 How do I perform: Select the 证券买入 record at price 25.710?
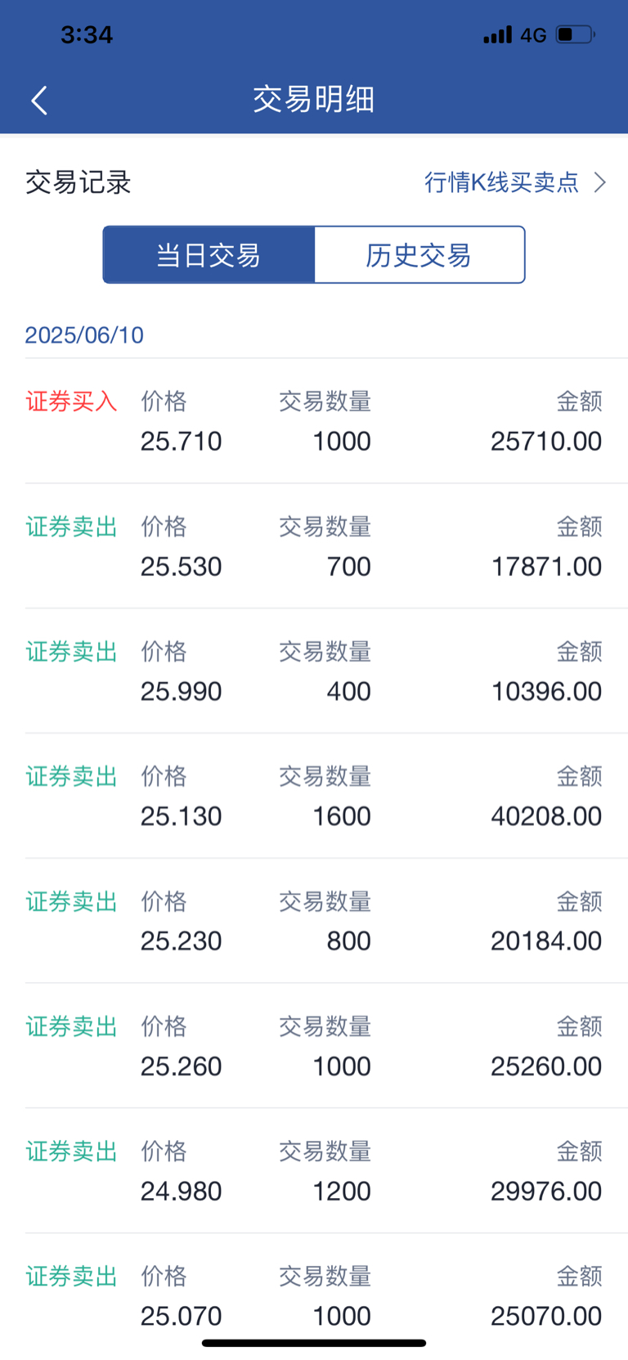point(314,421)
